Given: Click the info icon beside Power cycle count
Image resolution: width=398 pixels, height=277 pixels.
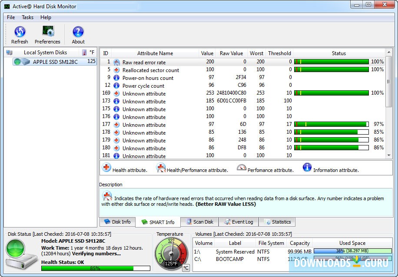Looking at the screenshot, I should click(116, 85).
